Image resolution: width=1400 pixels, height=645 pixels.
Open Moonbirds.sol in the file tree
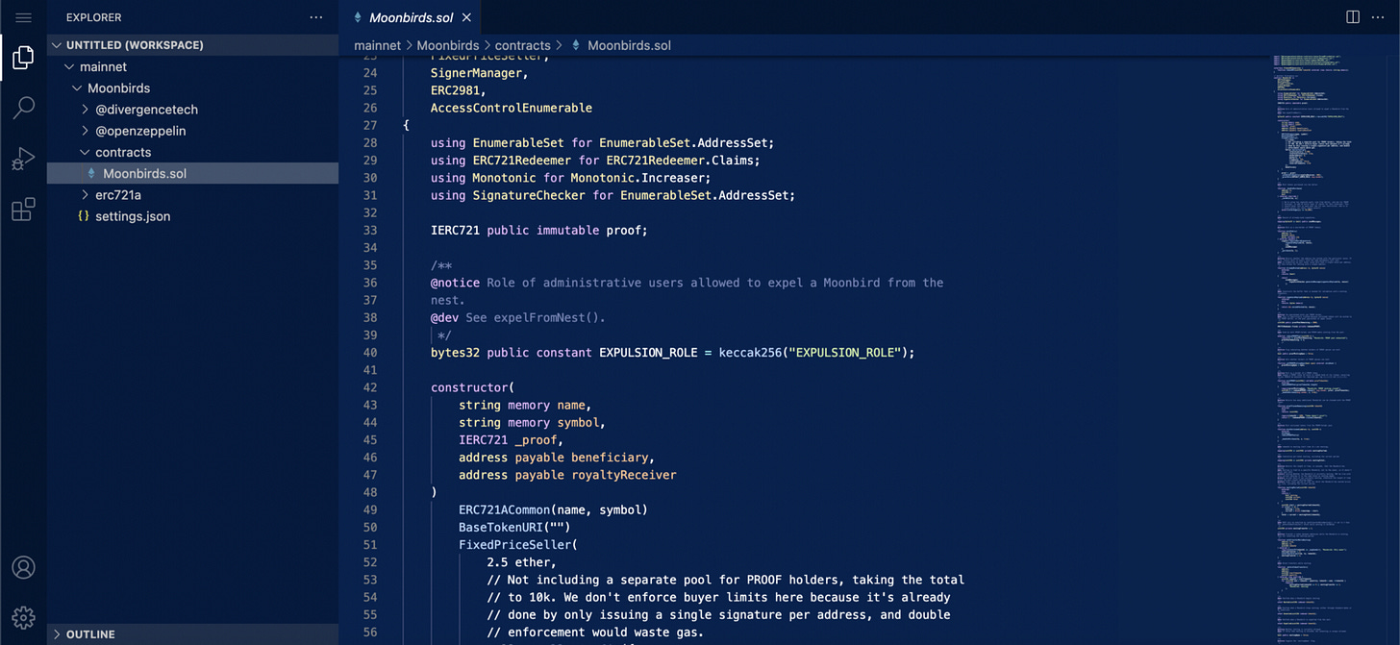coord(192,174)
